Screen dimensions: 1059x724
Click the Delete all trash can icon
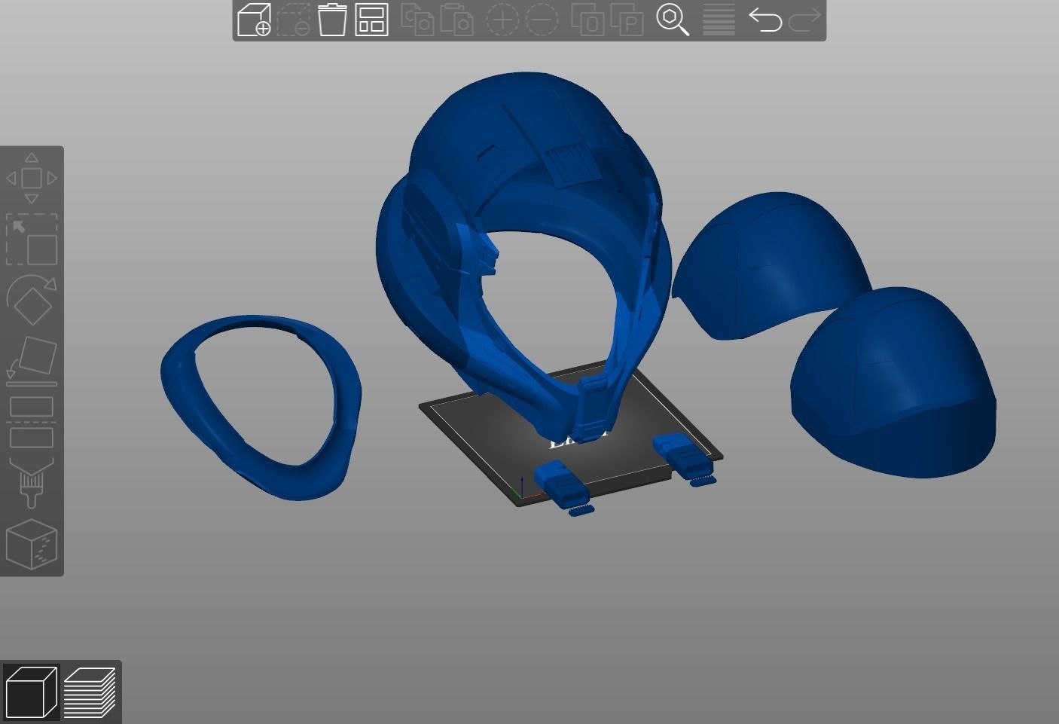(332, 20)
